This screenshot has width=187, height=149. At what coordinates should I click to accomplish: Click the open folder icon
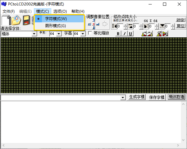pyautogui.click(x=16, y=20)
